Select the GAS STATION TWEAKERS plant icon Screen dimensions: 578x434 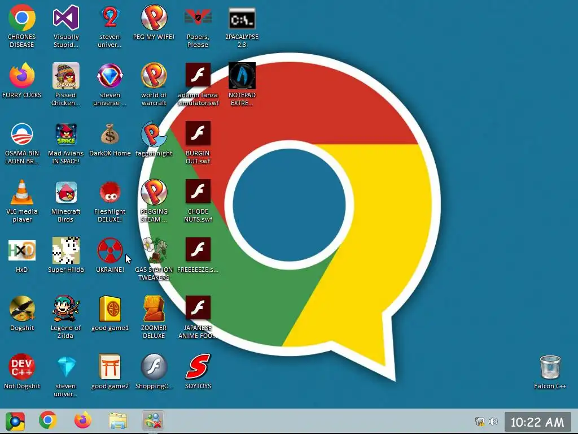(x=154, y=250)
